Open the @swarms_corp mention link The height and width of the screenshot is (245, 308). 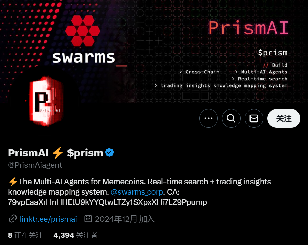coord(137,192)
